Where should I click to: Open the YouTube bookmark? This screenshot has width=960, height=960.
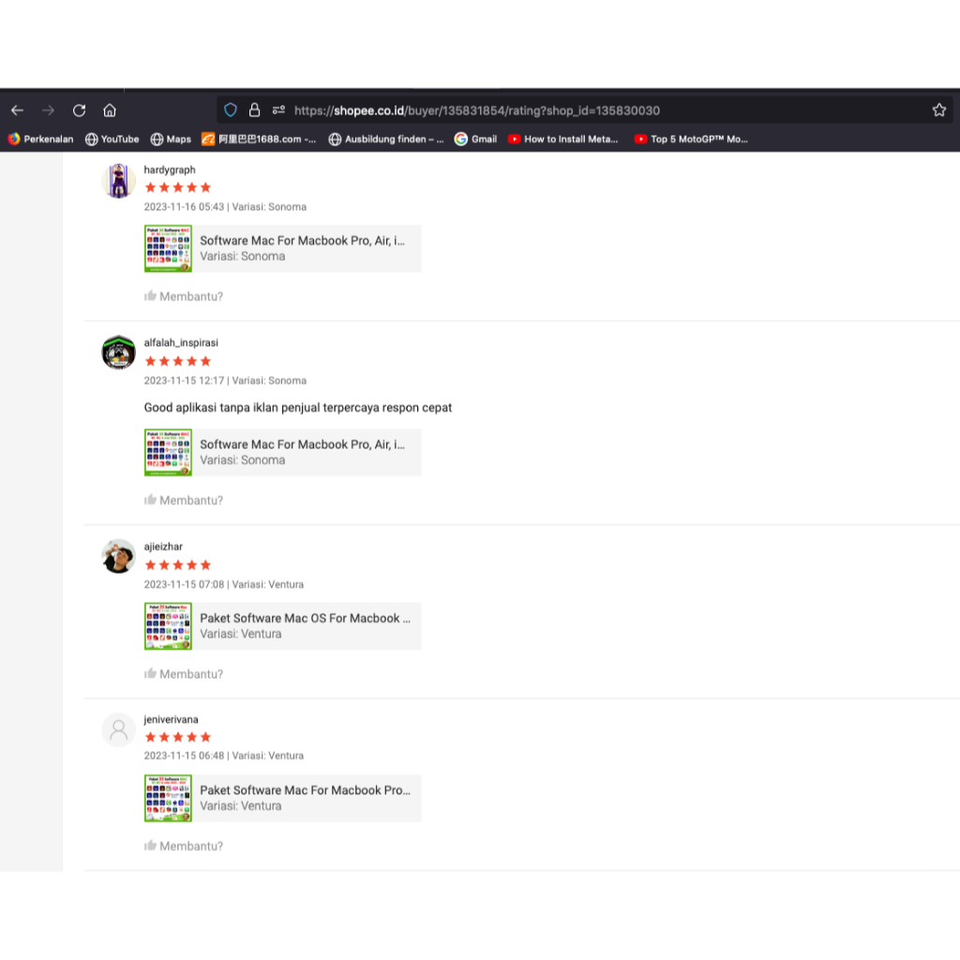click(112, 139)
